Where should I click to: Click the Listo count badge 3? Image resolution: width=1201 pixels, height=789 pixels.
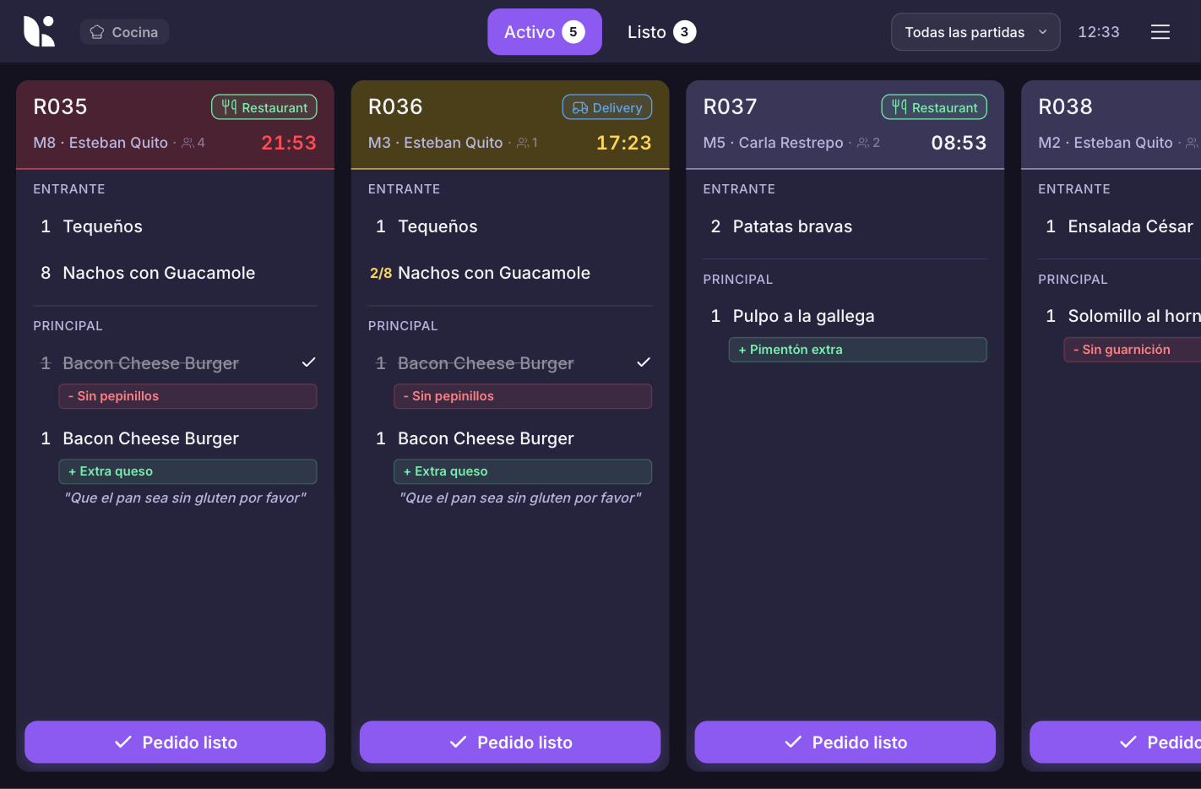point(685,32)
